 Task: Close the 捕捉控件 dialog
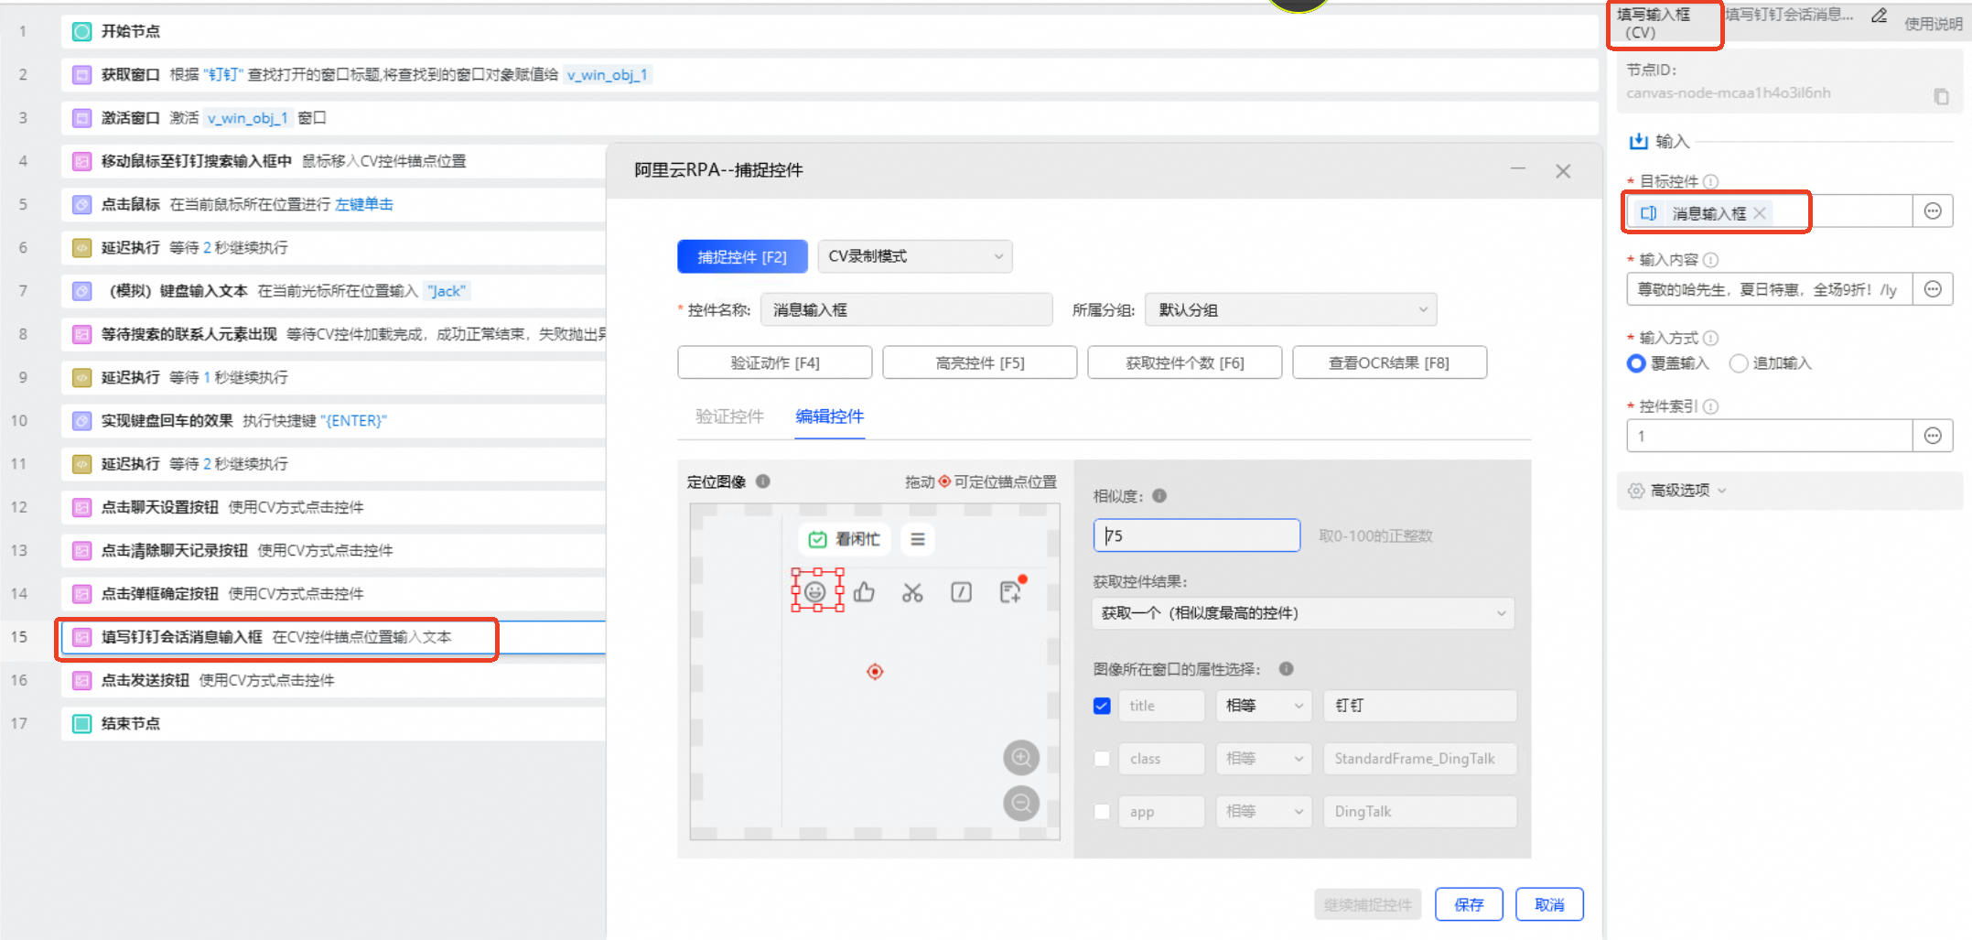click(x=1563, y=171)
